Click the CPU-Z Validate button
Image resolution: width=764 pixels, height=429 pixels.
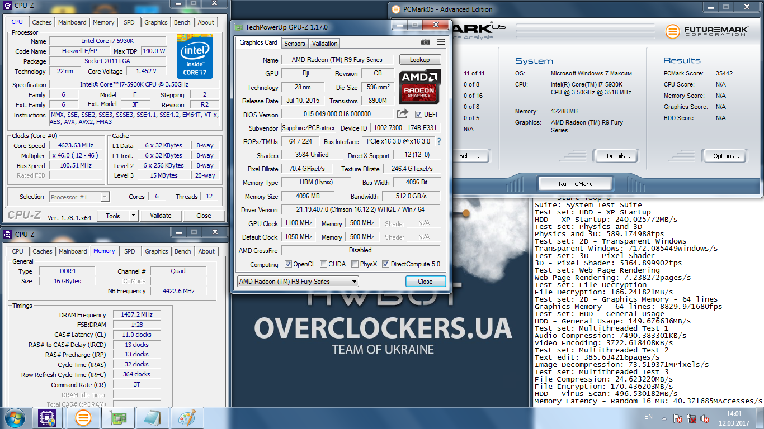coord(161,216)
